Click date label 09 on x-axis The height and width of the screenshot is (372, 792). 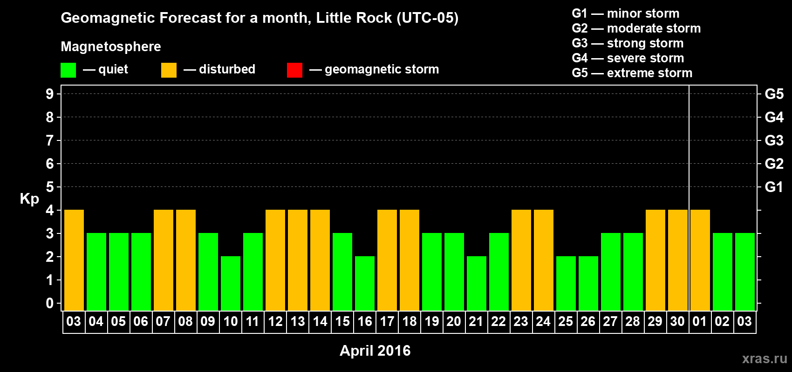(x=208, y=322)
